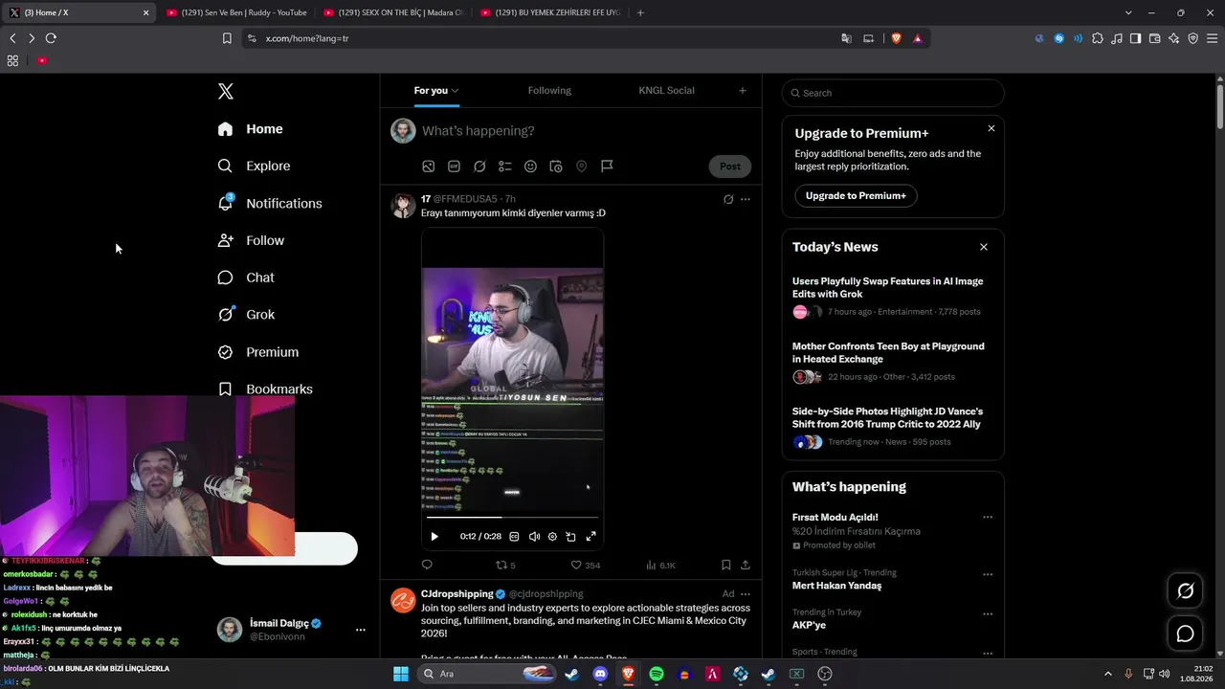The image size is (1225, 689).
Task: Open Chat in the sidebar
Action: point(246,278)
